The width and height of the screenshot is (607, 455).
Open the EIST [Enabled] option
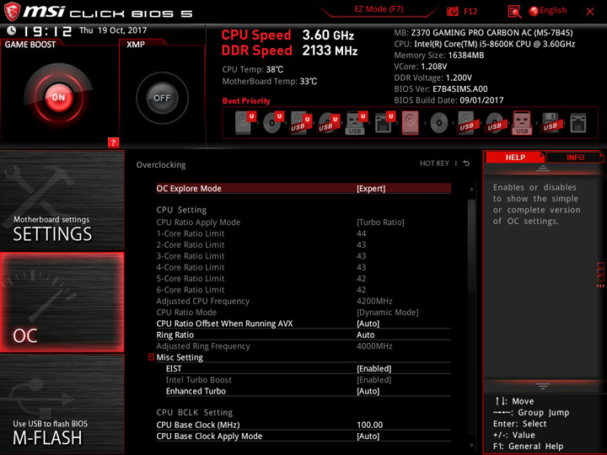pyautogui.click(x=309, y=368)
